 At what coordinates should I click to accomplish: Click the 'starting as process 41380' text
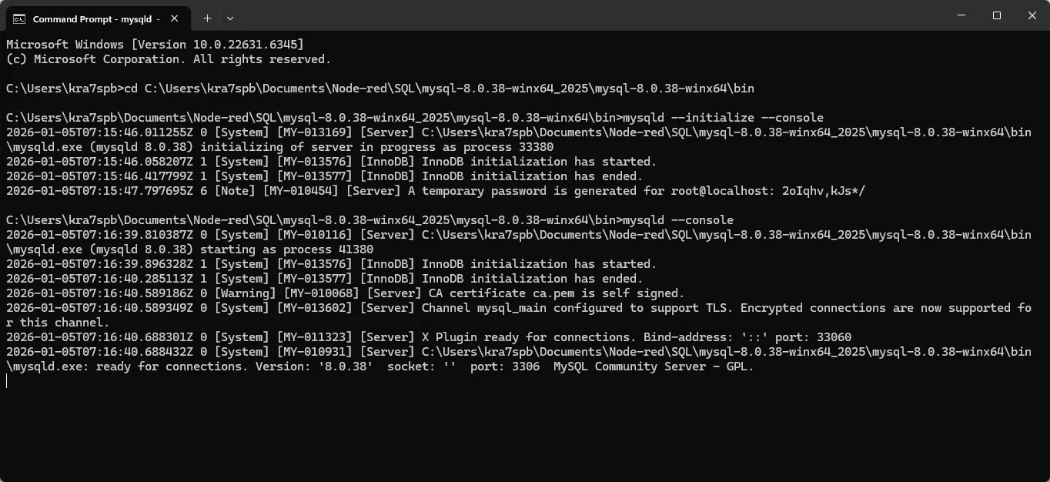tap(286, 249)
